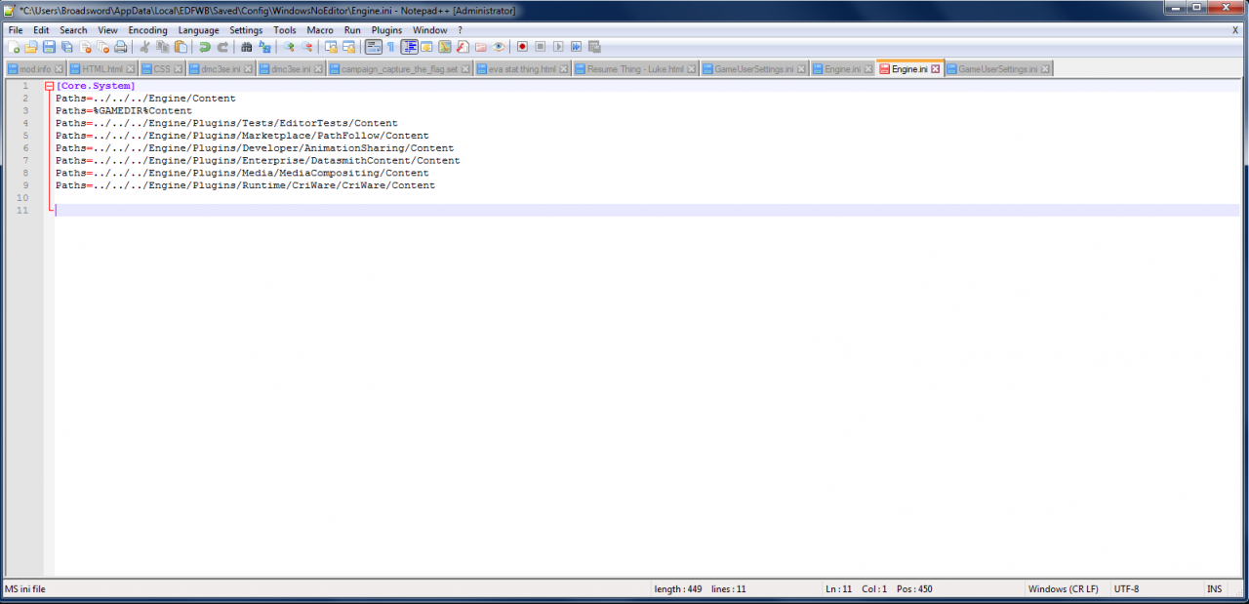Toggle the Word wrap toolbar button
The height and width of the screenshot is (604, 1249).
(373, 47)
